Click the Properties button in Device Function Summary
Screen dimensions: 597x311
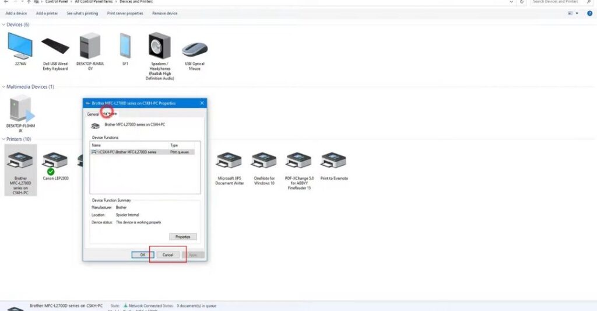183,237
